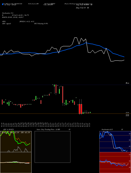Viewport: 131px width, 173px height.
Task: Click the 25.04 price label beside orange line
Action: pyautogui.click(x=127, y=112)
